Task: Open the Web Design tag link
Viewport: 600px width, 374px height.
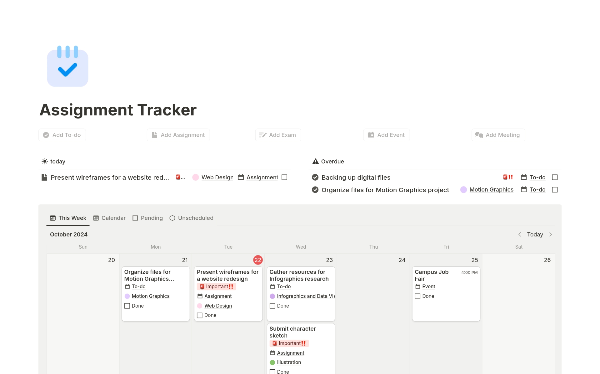Action: tap(217, 177)
